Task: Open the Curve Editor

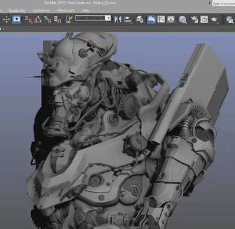Action: pos(161,19)
